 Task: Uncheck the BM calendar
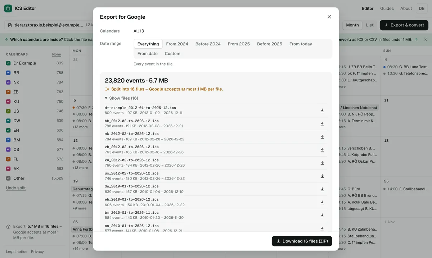coord(8,140)
